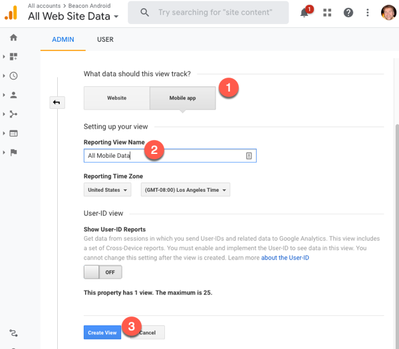
Task: Click autofill icon in Reporting View Name field
Action: (249, 156)
